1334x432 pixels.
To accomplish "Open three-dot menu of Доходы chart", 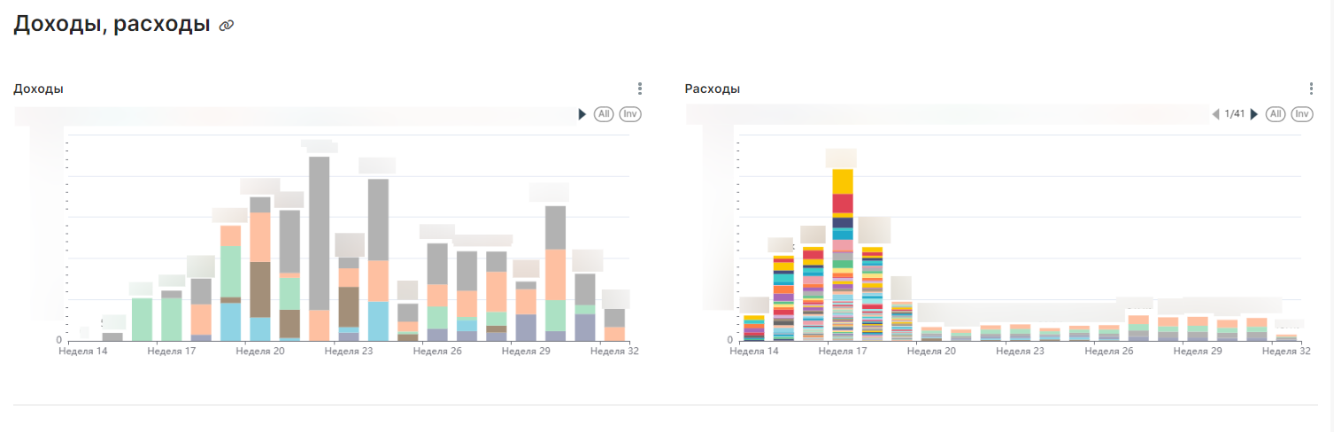I will (x=640, y=89).
